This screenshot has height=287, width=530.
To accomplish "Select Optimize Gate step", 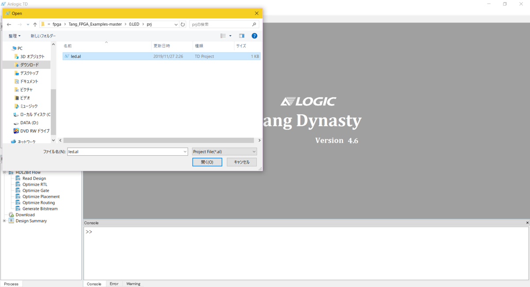I will (36, 190).
